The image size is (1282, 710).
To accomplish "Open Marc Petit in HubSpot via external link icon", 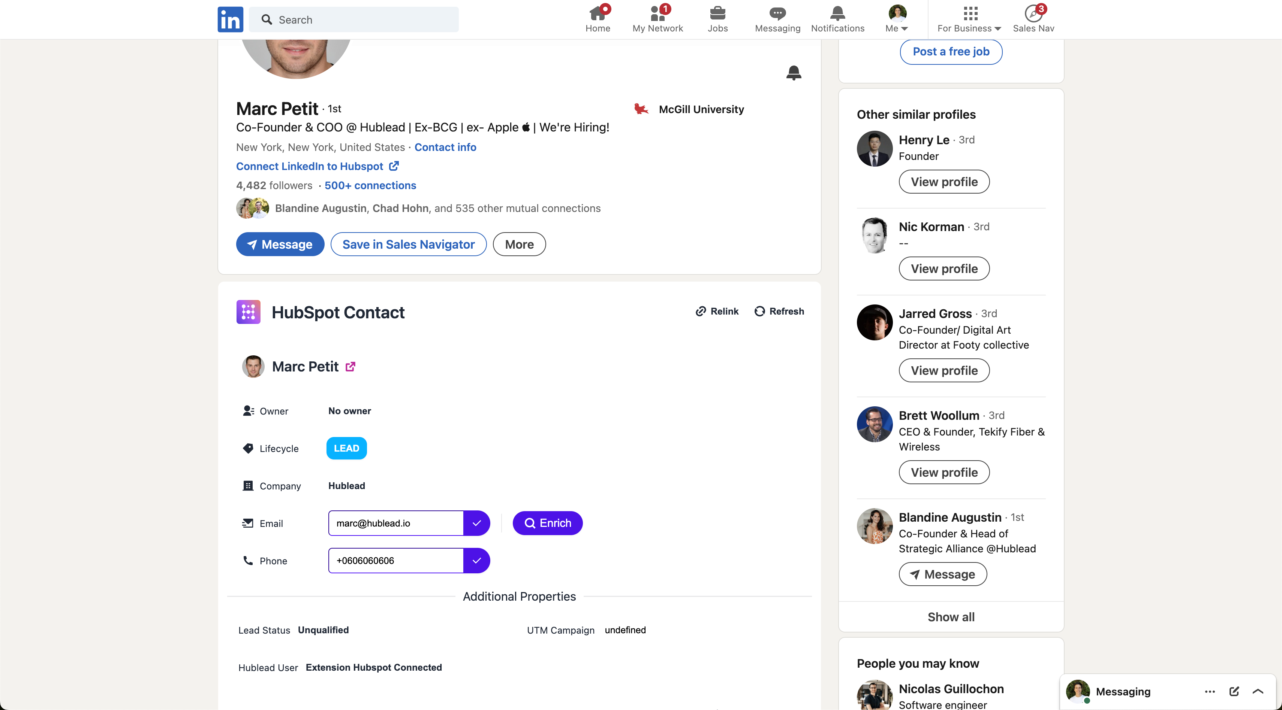I will click(x=350, y=367).
